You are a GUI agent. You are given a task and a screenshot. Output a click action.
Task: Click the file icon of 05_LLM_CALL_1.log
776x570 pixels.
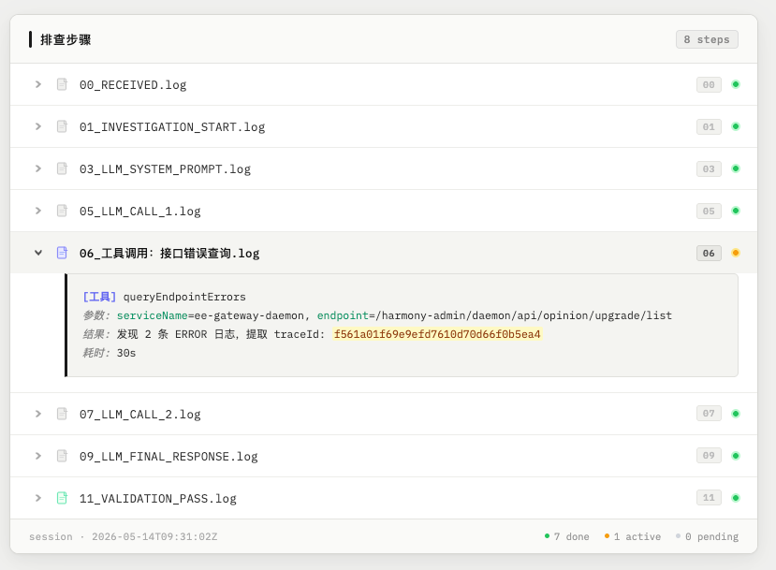(x=62, y=211)
